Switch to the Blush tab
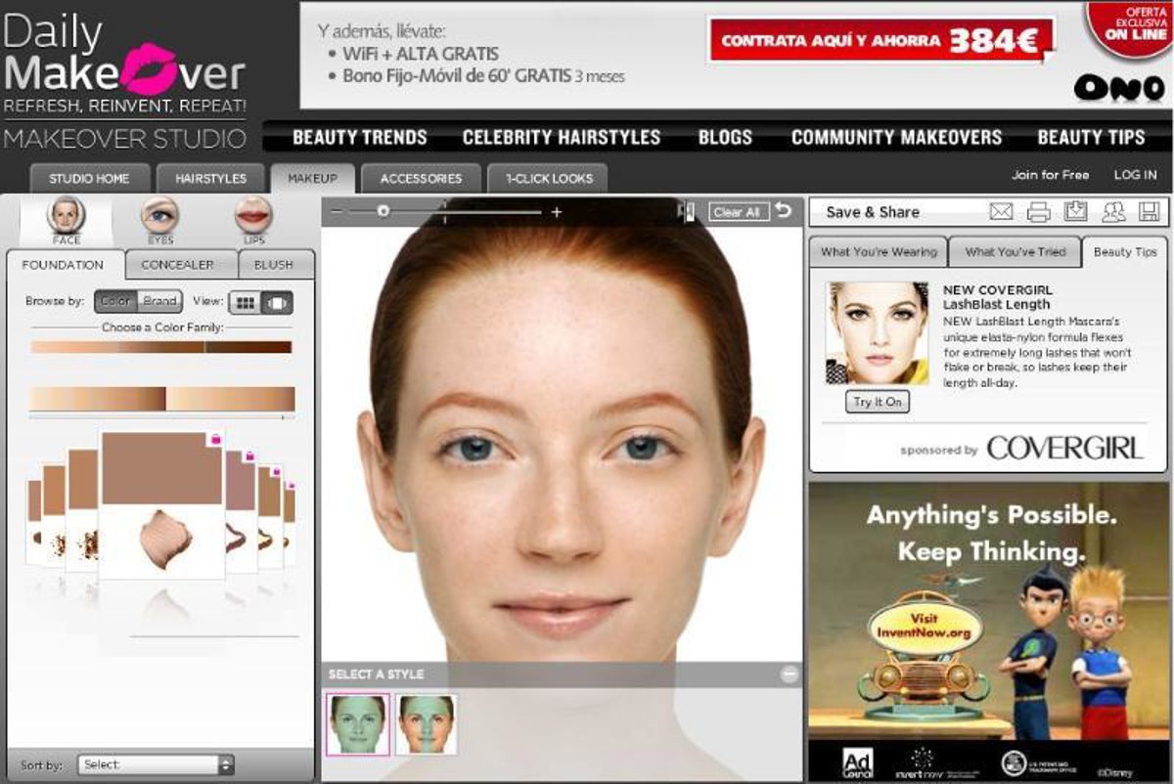The height and width of the screenshot is (784, 1174). coord(274,265)
